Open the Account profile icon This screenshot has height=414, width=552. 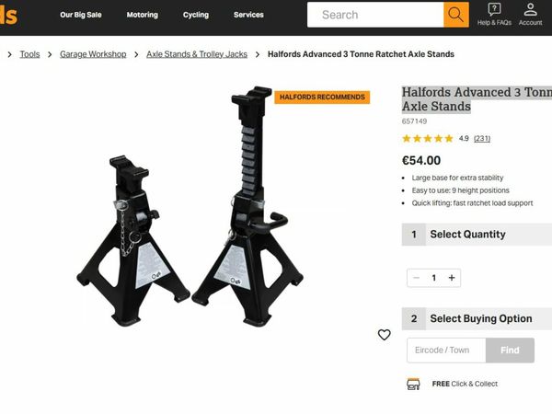(530, 9)
